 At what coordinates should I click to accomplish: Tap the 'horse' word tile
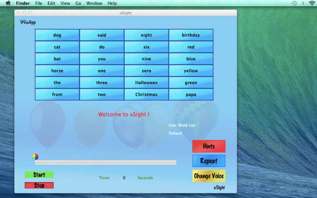pos(57,71)
